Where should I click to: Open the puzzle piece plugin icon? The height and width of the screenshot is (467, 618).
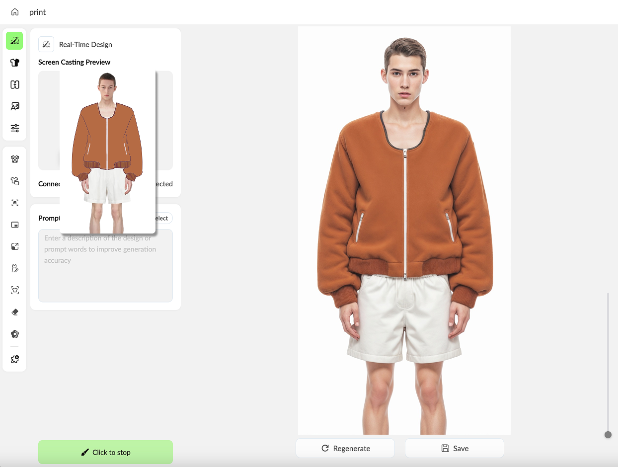[x=14, y=359]
